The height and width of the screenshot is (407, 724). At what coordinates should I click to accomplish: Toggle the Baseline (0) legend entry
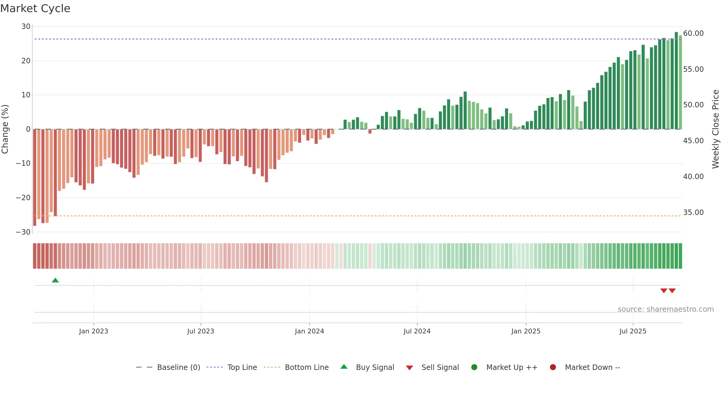pyautogui.click(x=168, y=367)
